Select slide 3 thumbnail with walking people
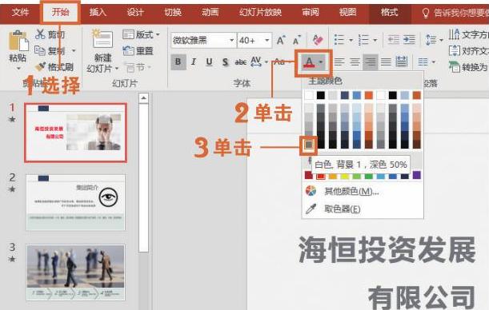 click(x=75, y=272)
